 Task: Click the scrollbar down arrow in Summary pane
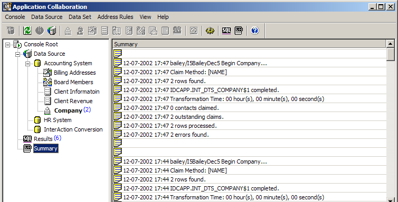[391, 199]
